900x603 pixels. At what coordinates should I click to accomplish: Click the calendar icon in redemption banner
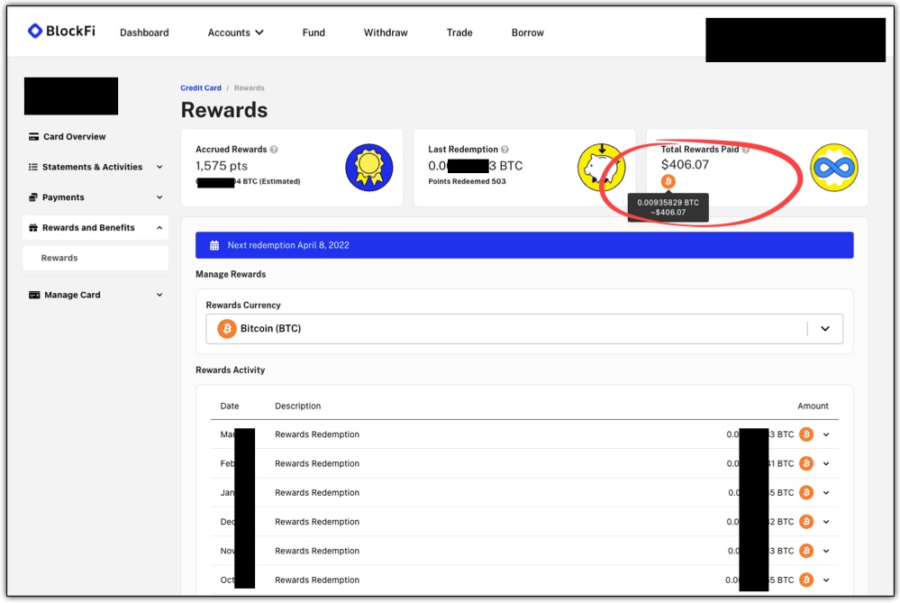click(x=214, y=245)
